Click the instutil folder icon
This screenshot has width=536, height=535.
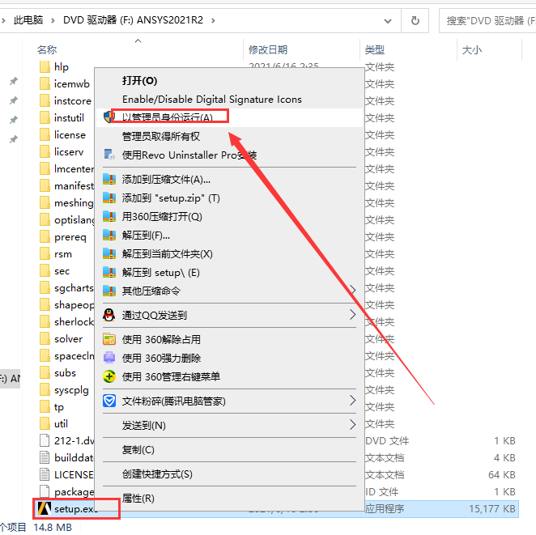click(45, 118)
